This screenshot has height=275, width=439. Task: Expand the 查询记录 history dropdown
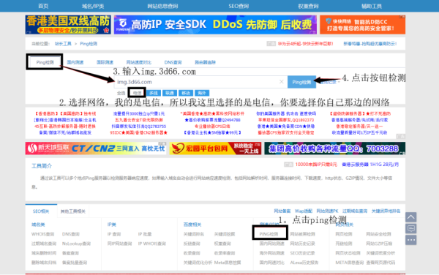[x=329, y=82]
